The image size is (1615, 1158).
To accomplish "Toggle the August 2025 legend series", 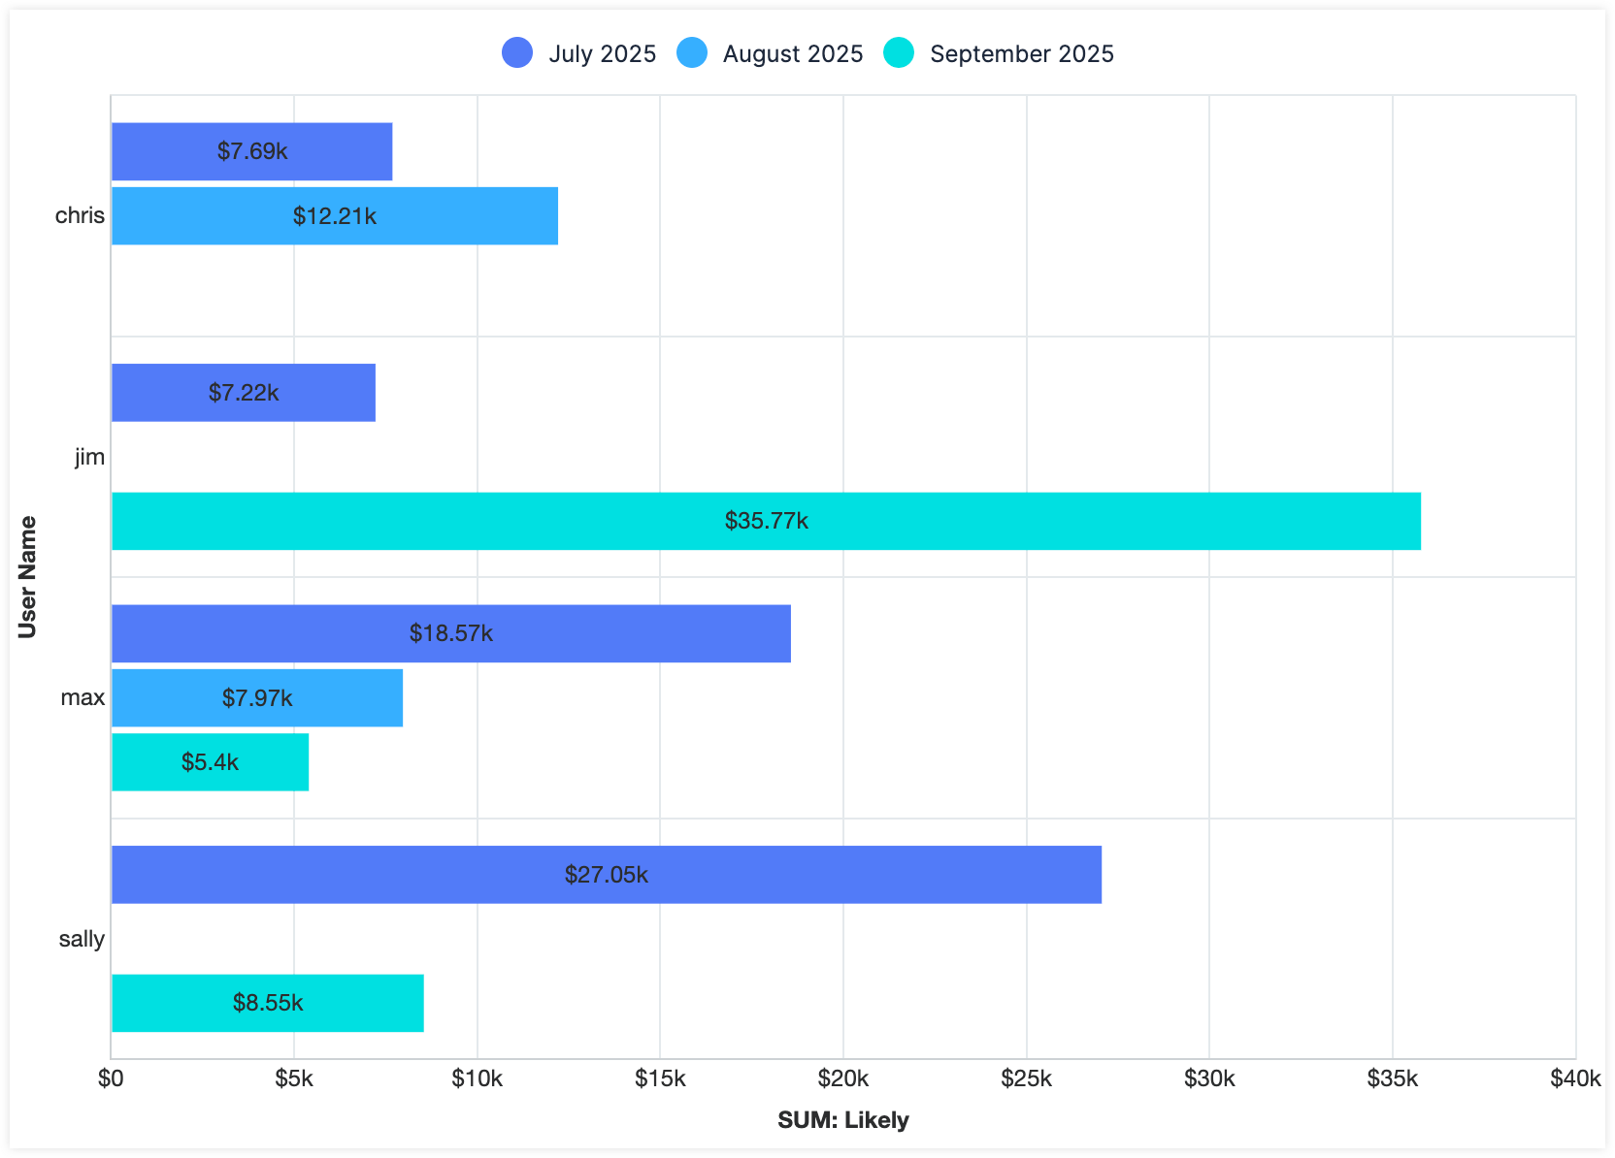I will (792, 53).
